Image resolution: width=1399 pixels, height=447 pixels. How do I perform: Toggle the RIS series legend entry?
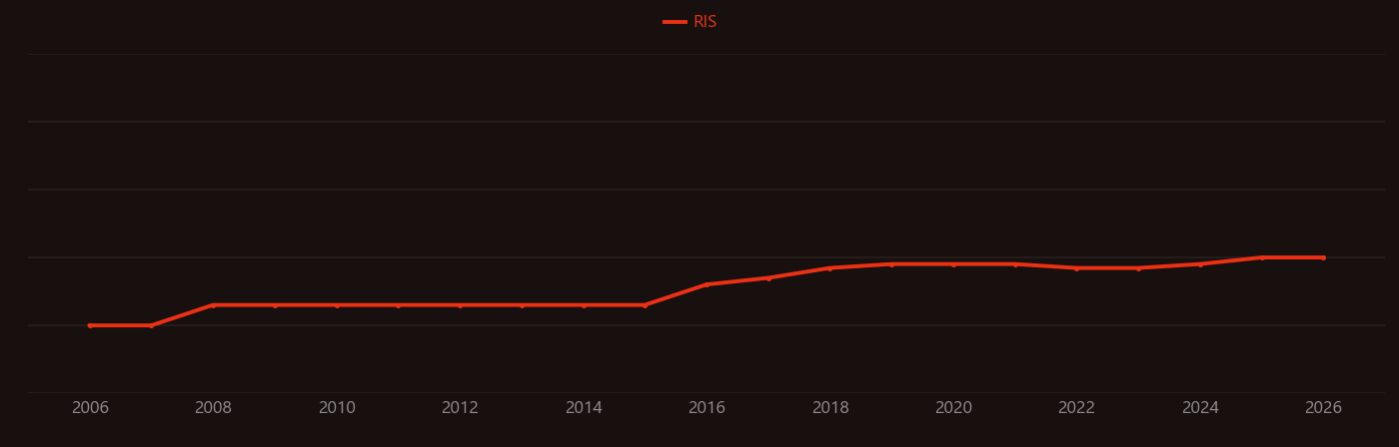coord(691,22)
